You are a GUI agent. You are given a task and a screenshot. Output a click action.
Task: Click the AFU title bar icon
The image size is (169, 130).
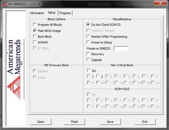[x=4, y=4]
